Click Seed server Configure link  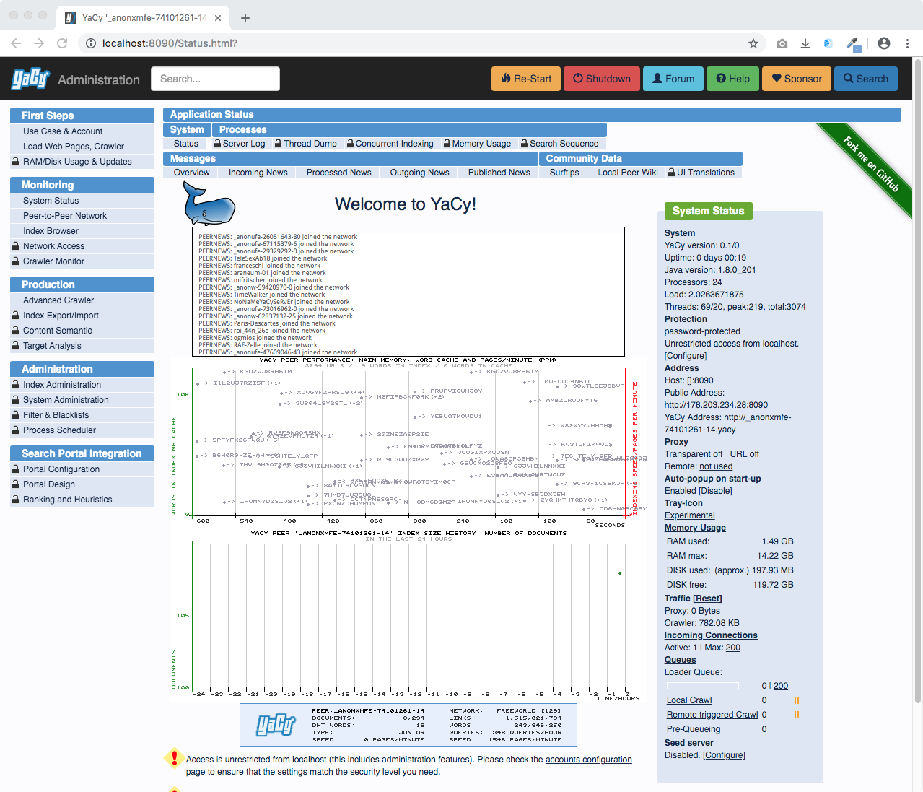724,755
